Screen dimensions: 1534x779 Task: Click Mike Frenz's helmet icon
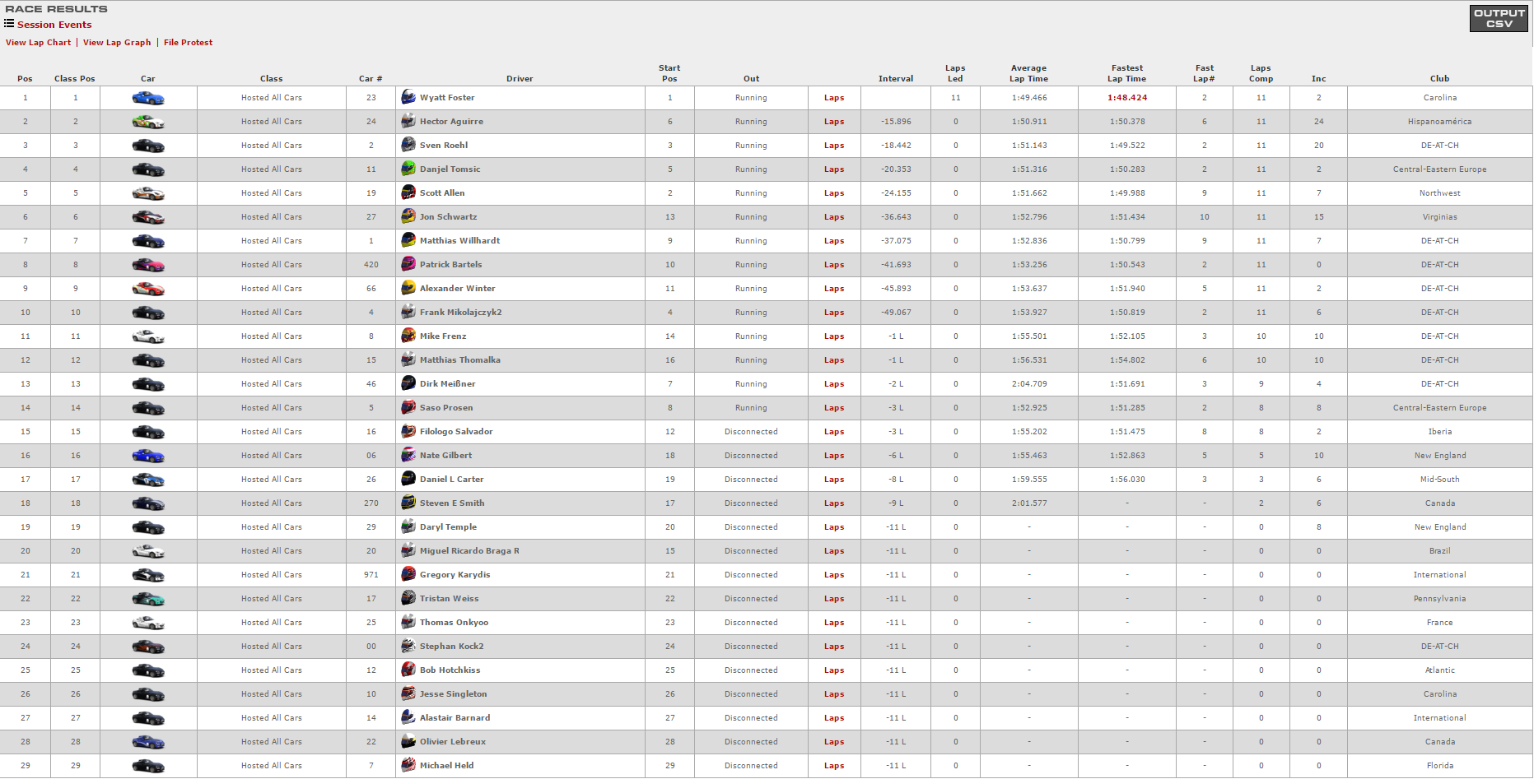click(x=408, y=336)
